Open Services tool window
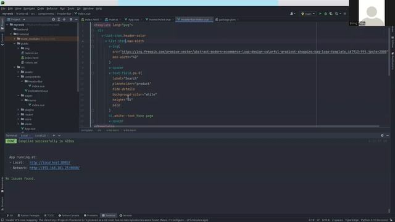The height and width of the screenshot is (222, 395). tap(126, 215)
